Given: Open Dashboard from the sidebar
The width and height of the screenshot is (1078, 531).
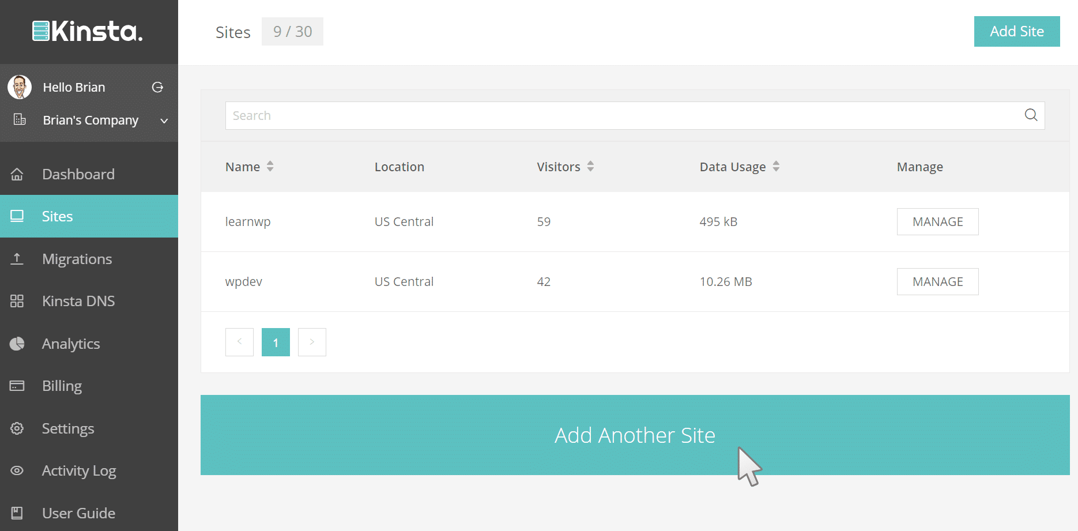Looking at the screenshot, I should (89, 174).
